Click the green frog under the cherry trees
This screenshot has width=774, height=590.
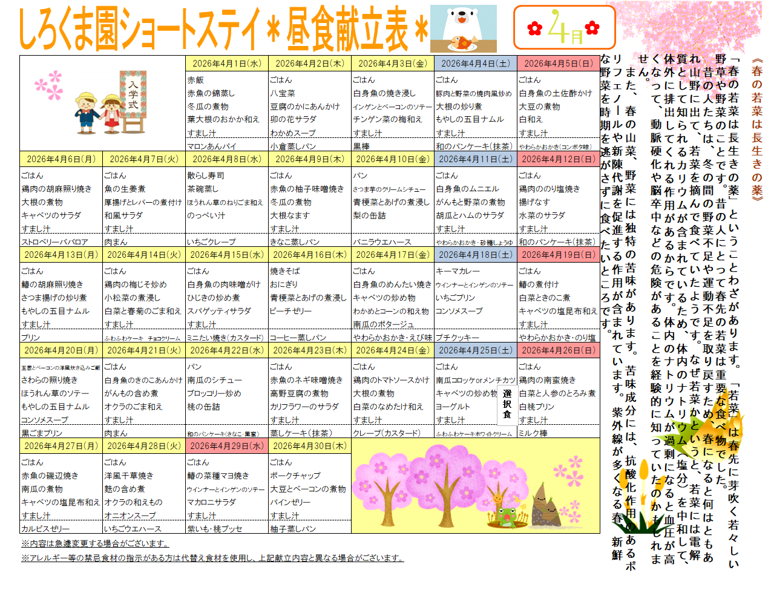pos(505,516)
